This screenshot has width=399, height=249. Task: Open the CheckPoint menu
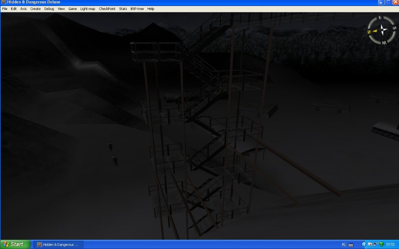(x=107, y=9)
